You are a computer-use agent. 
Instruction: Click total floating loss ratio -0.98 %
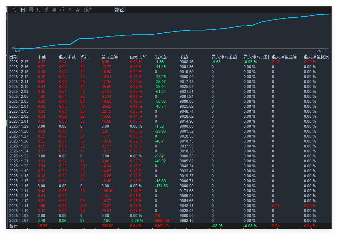click(250, 226)
